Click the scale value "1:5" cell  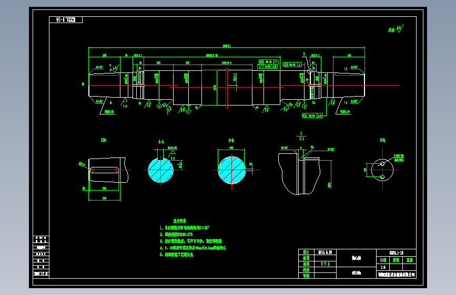(383, 267)
